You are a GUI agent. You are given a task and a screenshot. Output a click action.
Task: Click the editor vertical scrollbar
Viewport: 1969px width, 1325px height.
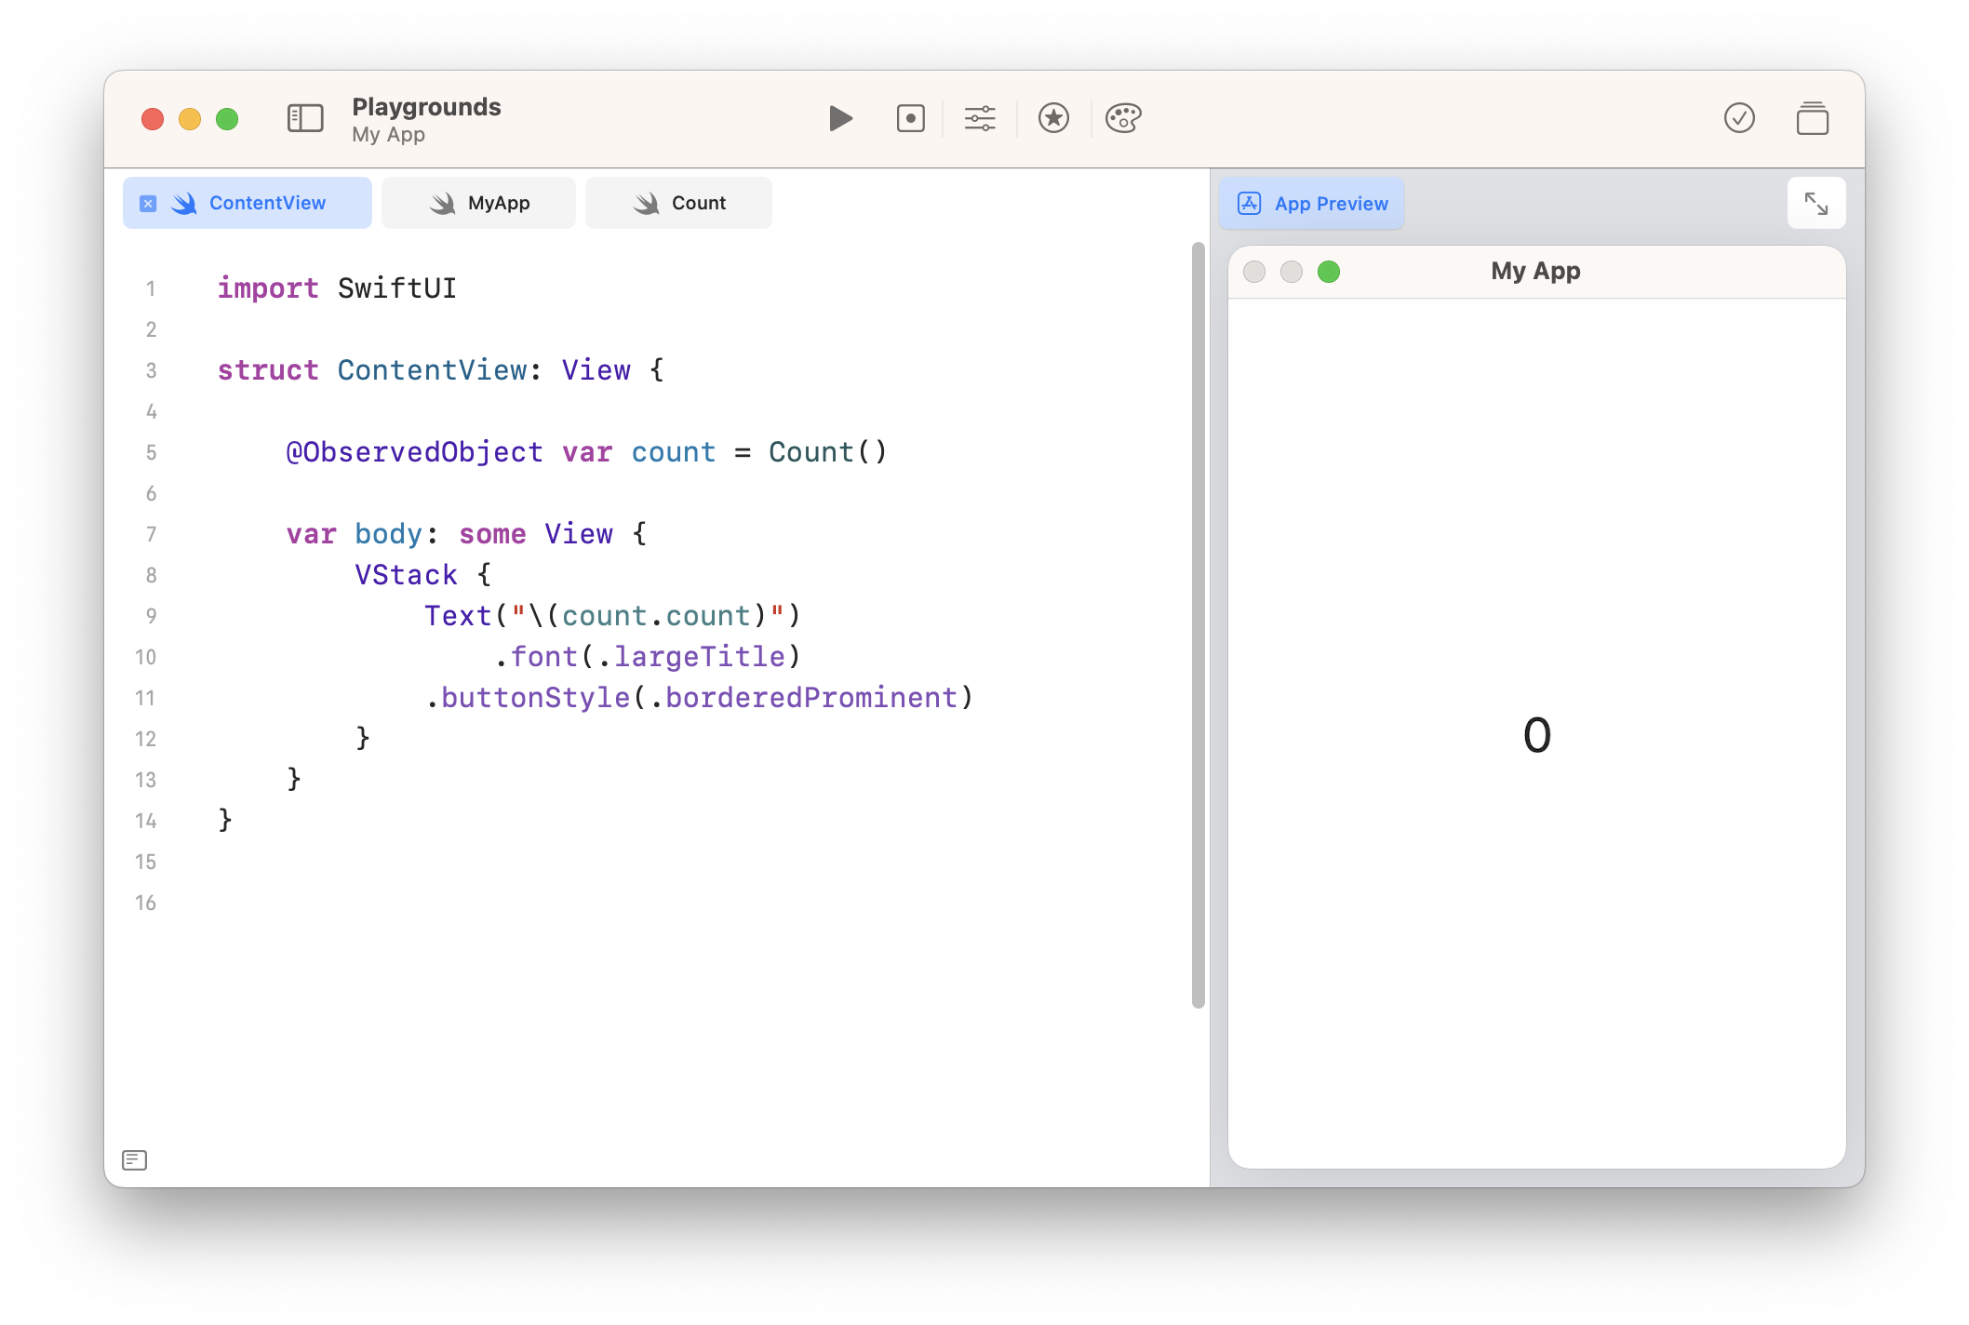(1198, 623)
